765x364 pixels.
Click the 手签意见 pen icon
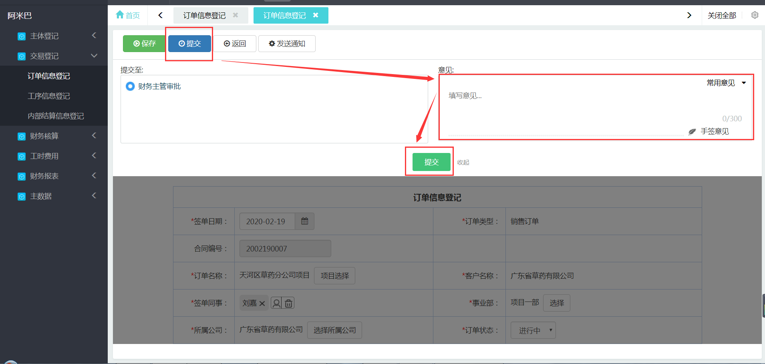pos(692,132)
